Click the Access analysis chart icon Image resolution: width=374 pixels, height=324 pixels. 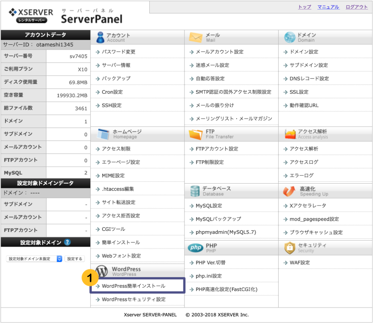click(x=290, y=134)
